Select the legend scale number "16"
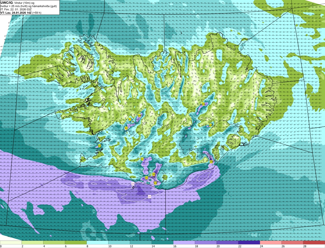This screenshot has width=325, height=248. [x=174, y=246]
